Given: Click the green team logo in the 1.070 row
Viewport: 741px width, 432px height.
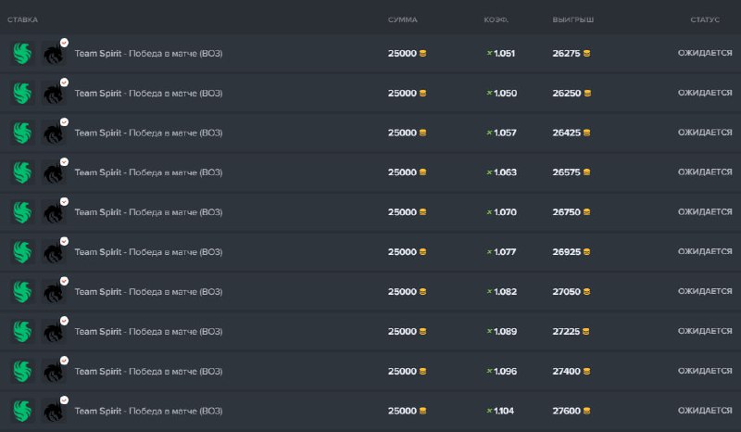Looking at the screenshot, I should pos(22,212).
